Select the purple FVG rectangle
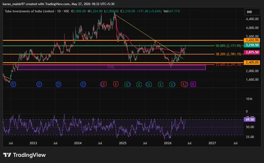The height and width of the screenshot is (163, 264). (x=111, y=67)
